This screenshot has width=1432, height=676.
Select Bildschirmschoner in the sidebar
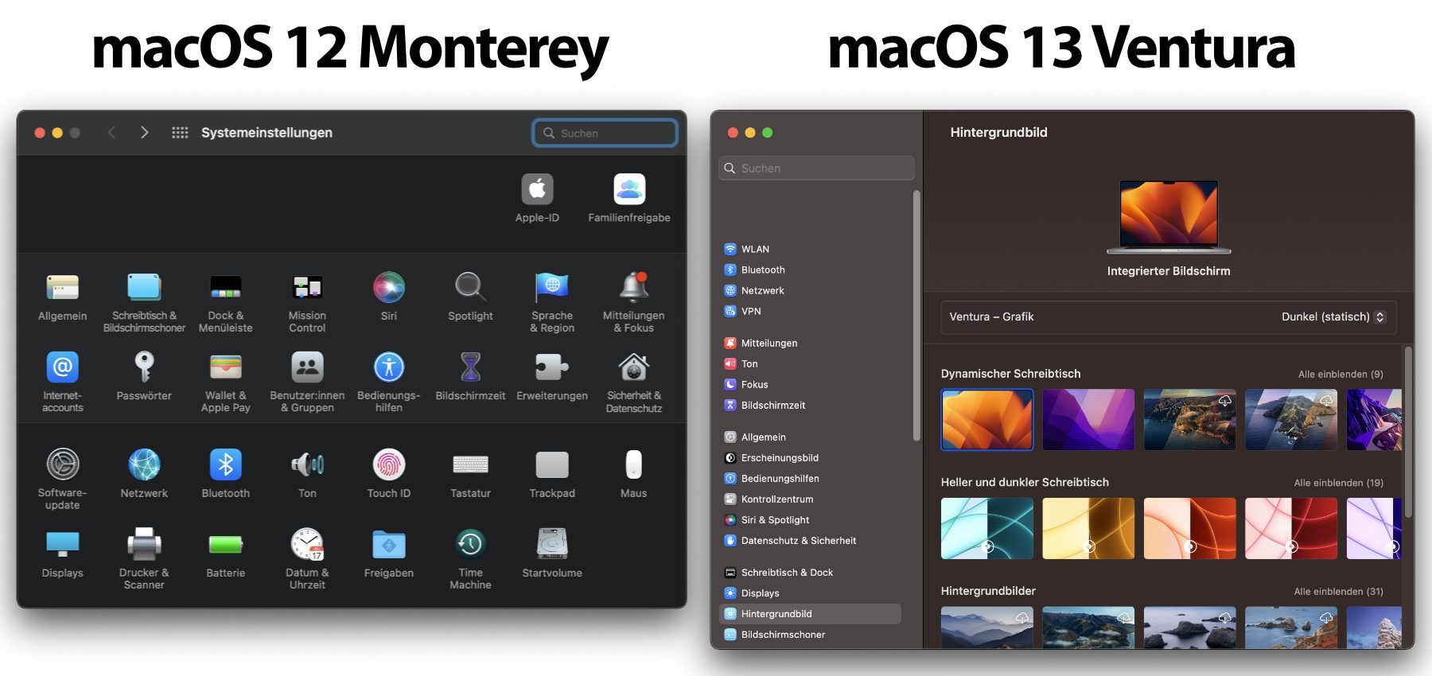(783, 635)
